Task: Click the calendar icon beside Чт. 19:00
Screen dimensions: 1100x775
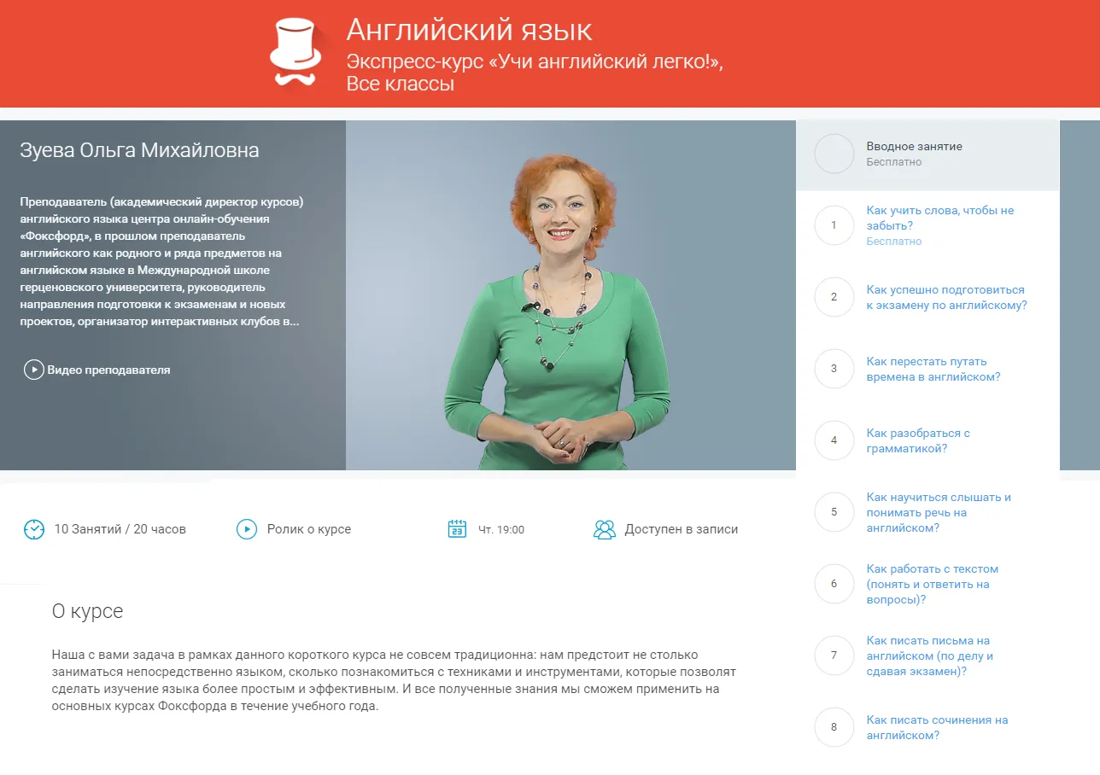Action: (x=457, y=529)
